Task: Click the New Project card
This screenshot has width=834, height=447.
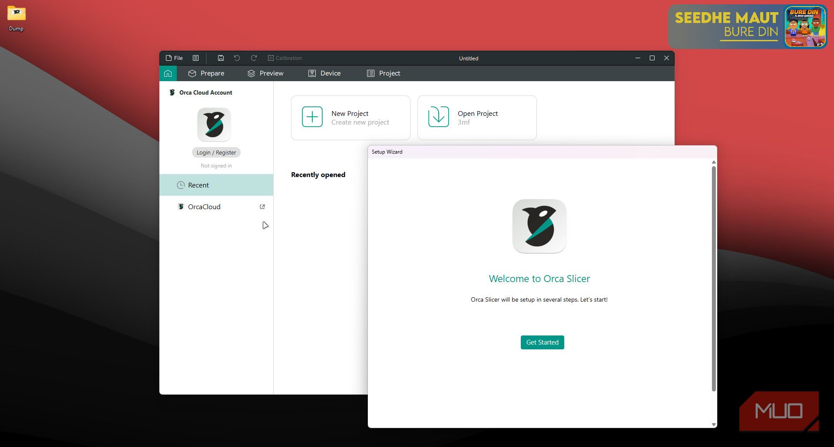Action: pos(351,118)
